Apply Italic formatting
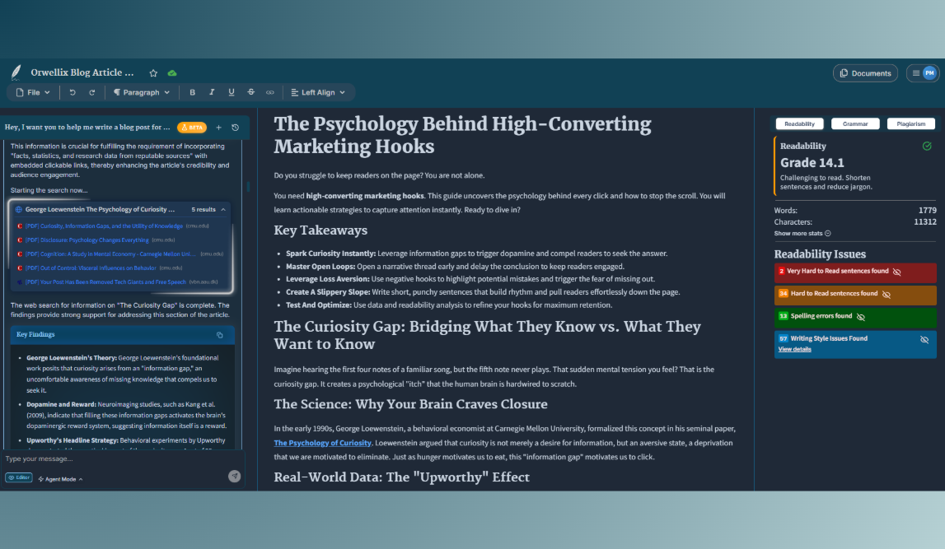 [x=212, y=92]
